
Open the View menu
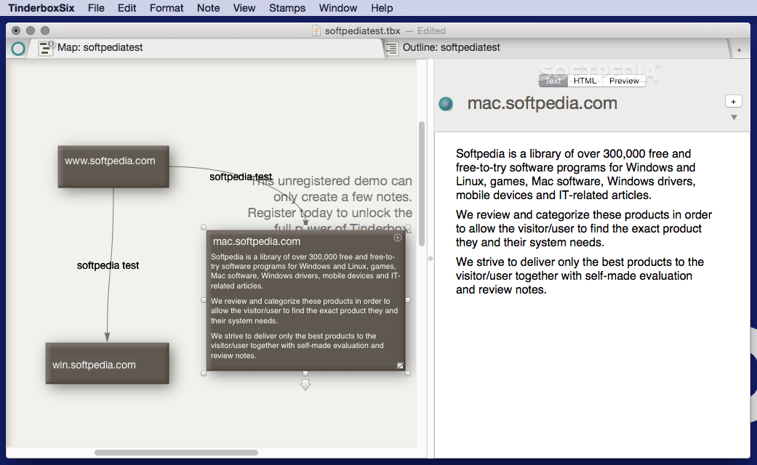(x=244, y=8)
